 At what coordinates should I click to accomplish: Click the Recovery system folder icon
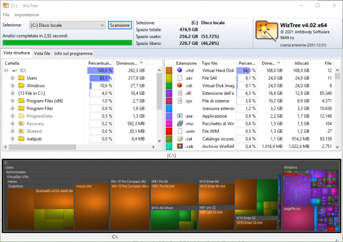pyautogui.click(x=21, y=123)
